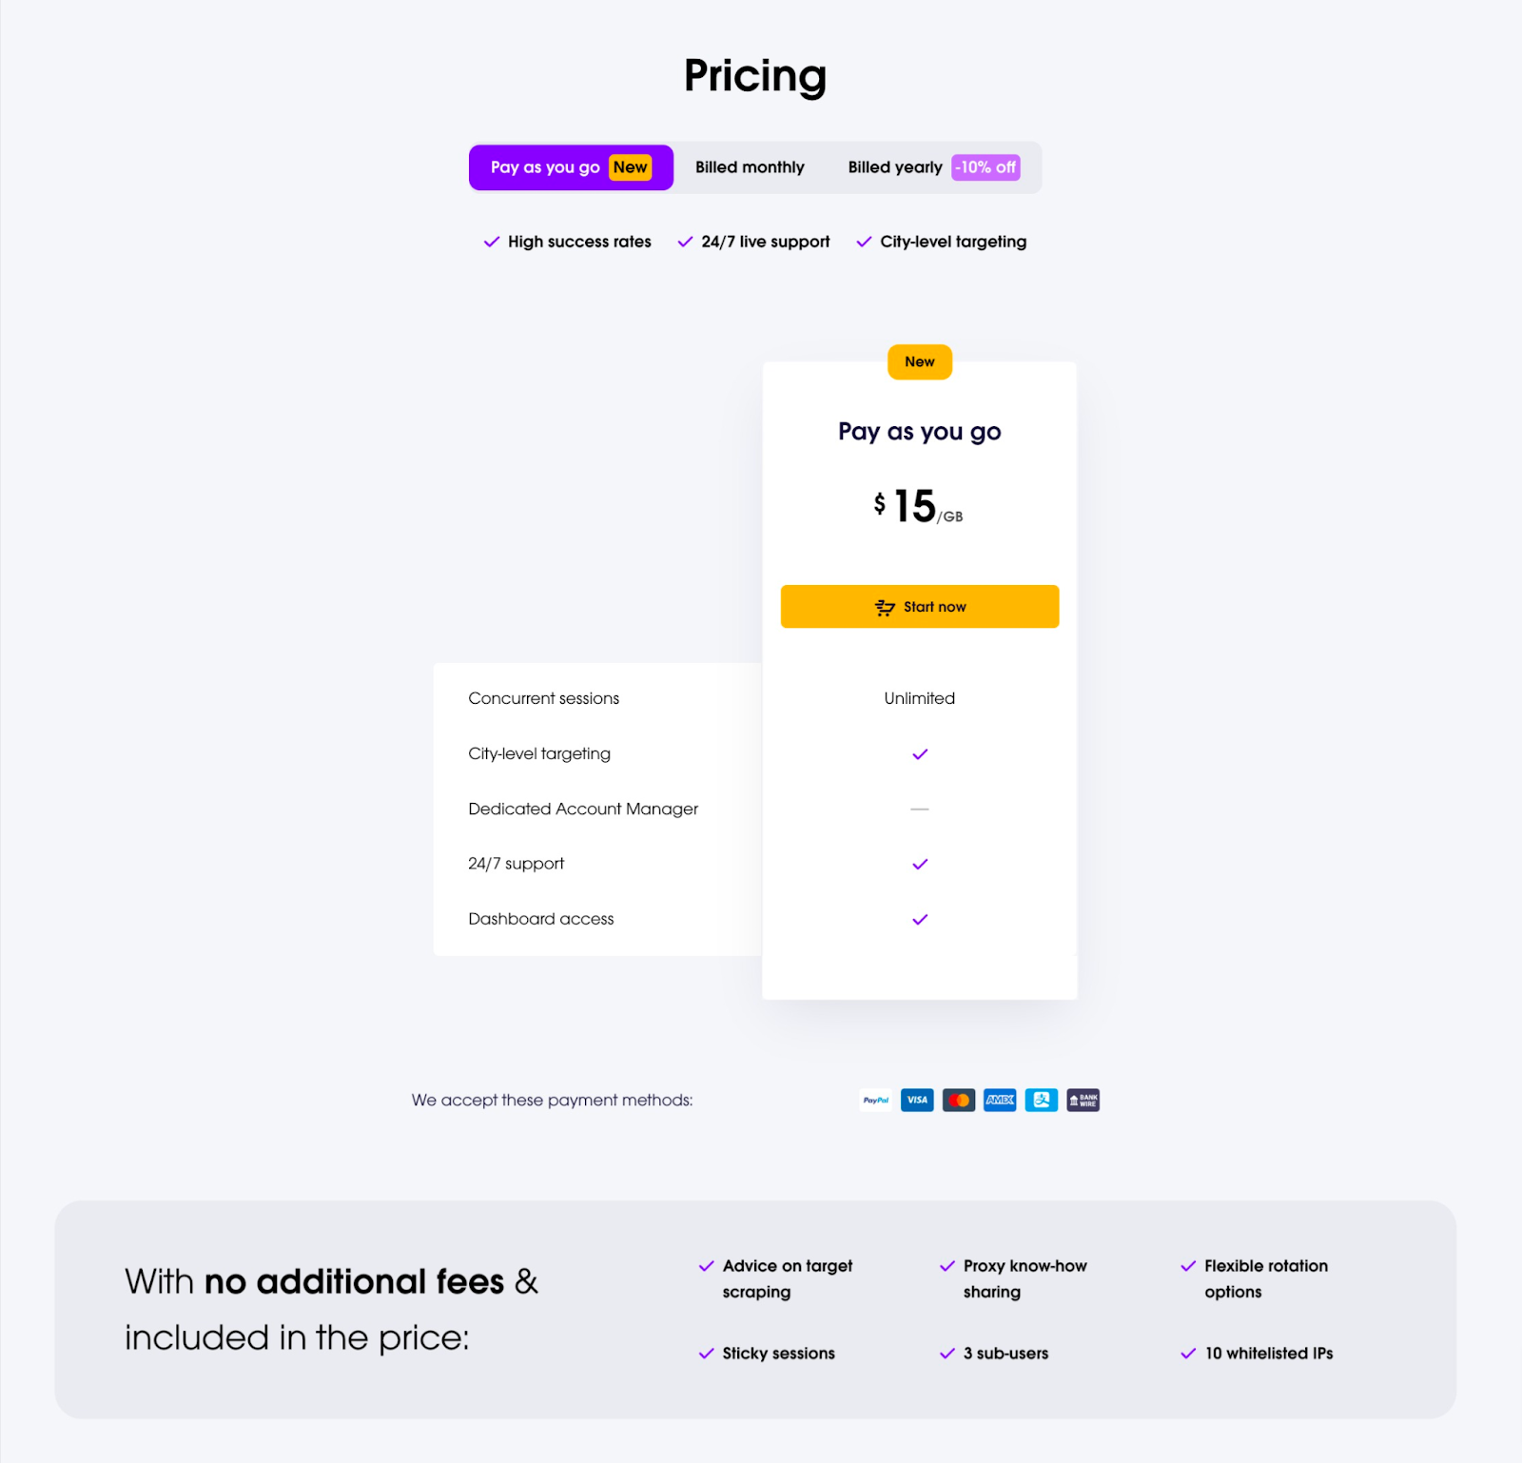This screenshot has height=1463, width=1522.
Task: Click the Visa card icon
Action: [x=917, y=1101]
